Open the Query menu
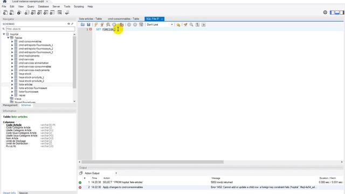The image size is (345, 194). coord(31,6)
